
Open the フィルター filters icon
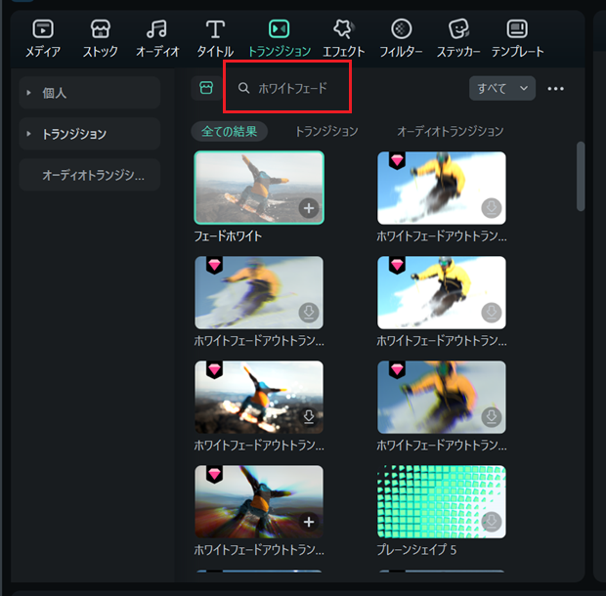[x=401, y=29]
